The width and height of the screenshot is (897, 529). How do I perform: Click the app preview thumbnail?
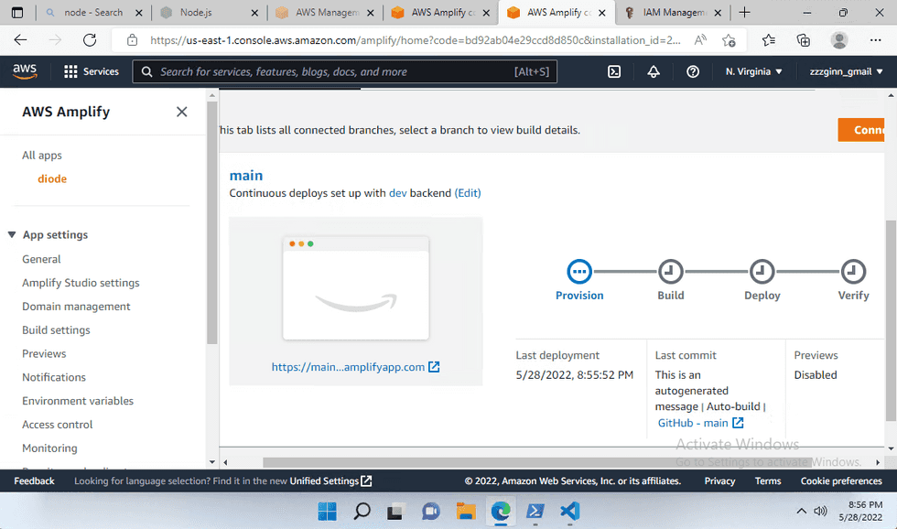tap(356, 288)
